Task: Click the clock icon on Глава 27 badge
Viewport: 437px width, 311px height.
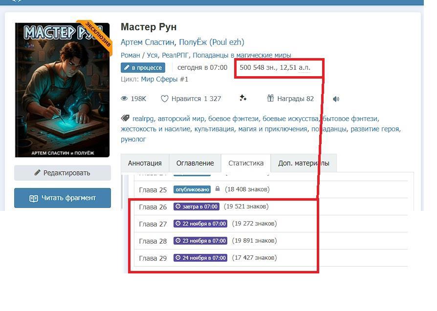Action: (178, 223)
